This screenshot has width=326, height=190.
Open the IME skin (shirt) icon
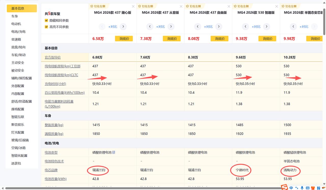313,188
